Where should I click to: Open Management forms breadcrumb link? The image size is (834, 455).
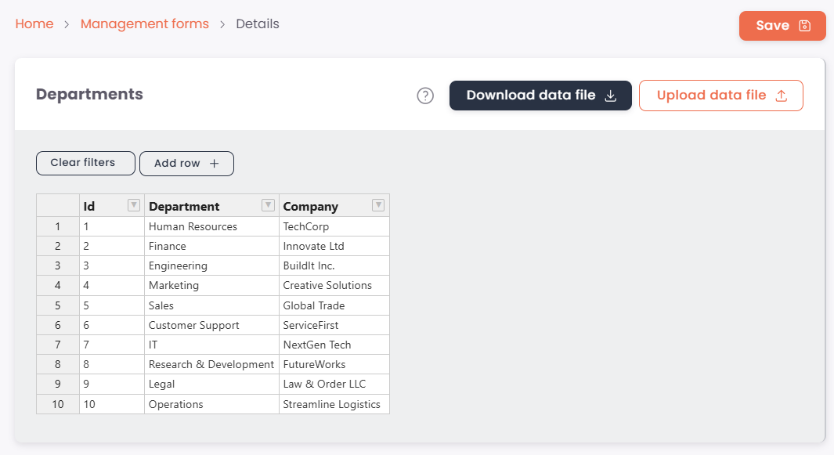pos(145,24)
